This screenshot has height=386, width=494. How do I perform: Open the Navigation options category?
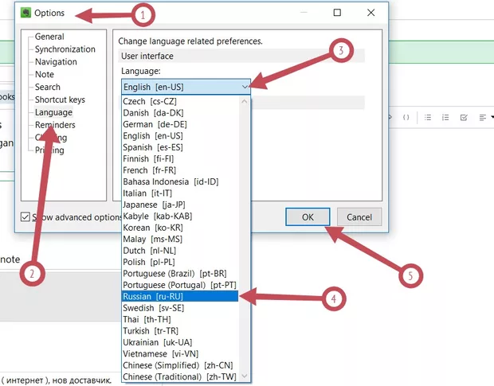click(56, 61)
